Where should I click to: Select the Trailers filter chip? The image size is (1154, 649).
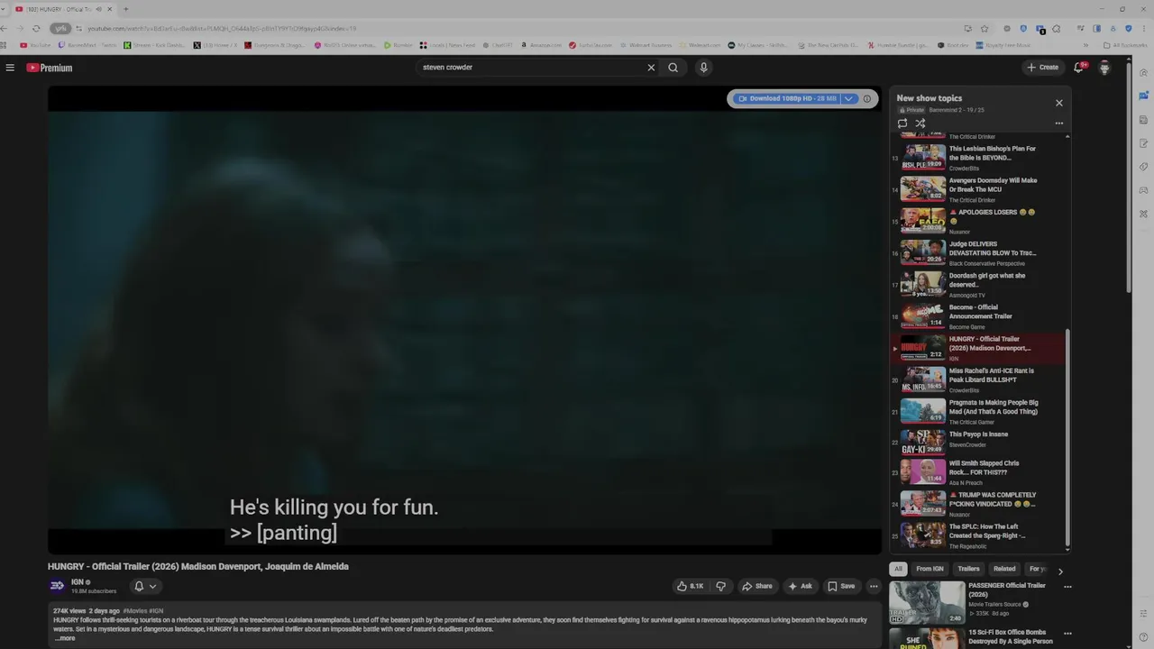pos(968,569)
